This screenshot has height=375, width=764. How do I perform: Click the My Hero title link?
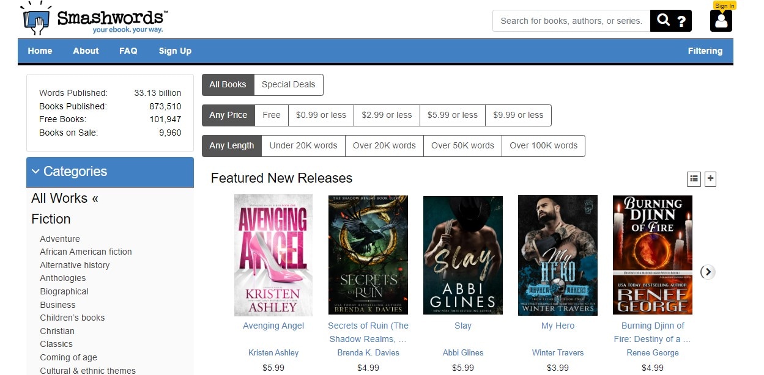558,326
